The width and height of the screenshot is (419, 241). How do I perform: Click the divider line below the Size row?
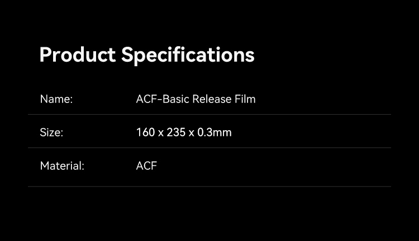pyautogui.click(x=209, y=148)
